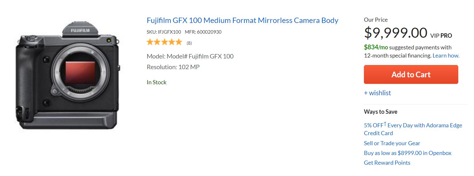Viewport: 474px width, 176px height.
Task: Open the Learn how financing link
Action: [446, 56]
